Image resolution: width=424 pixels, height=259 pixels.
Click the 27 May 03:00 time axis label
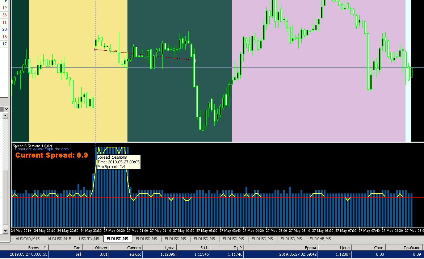click(x=207, y=231)
